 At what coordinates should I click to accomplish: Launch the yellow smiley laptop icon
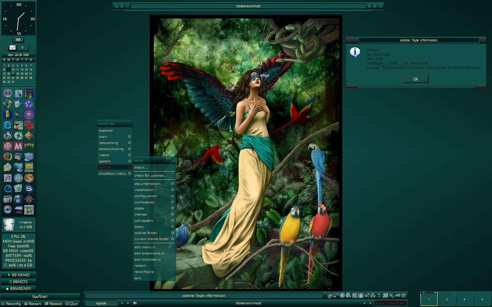(x=29, y=167)
